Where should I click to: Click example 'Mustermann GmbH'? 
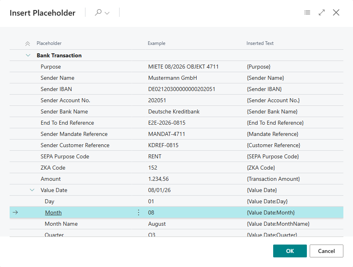172,78
